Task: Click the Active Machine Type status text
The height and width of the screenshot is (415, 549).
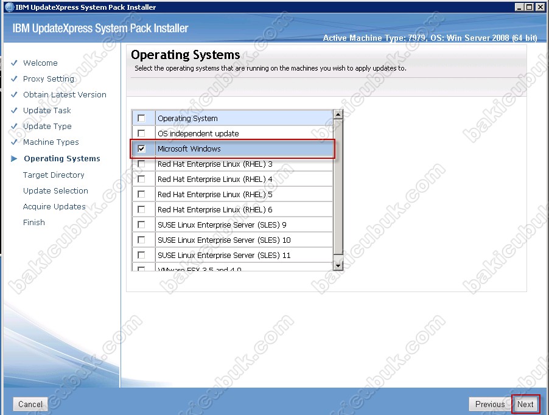Action: click(430, 38)
